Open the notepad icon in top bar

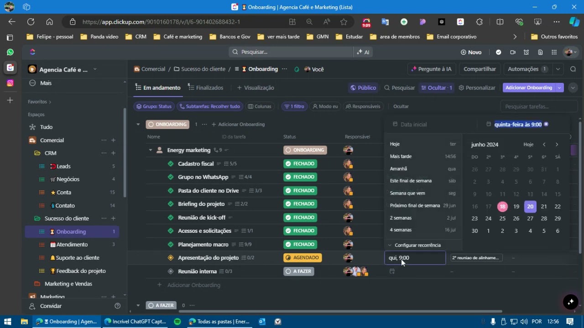(x=540, y=52)
